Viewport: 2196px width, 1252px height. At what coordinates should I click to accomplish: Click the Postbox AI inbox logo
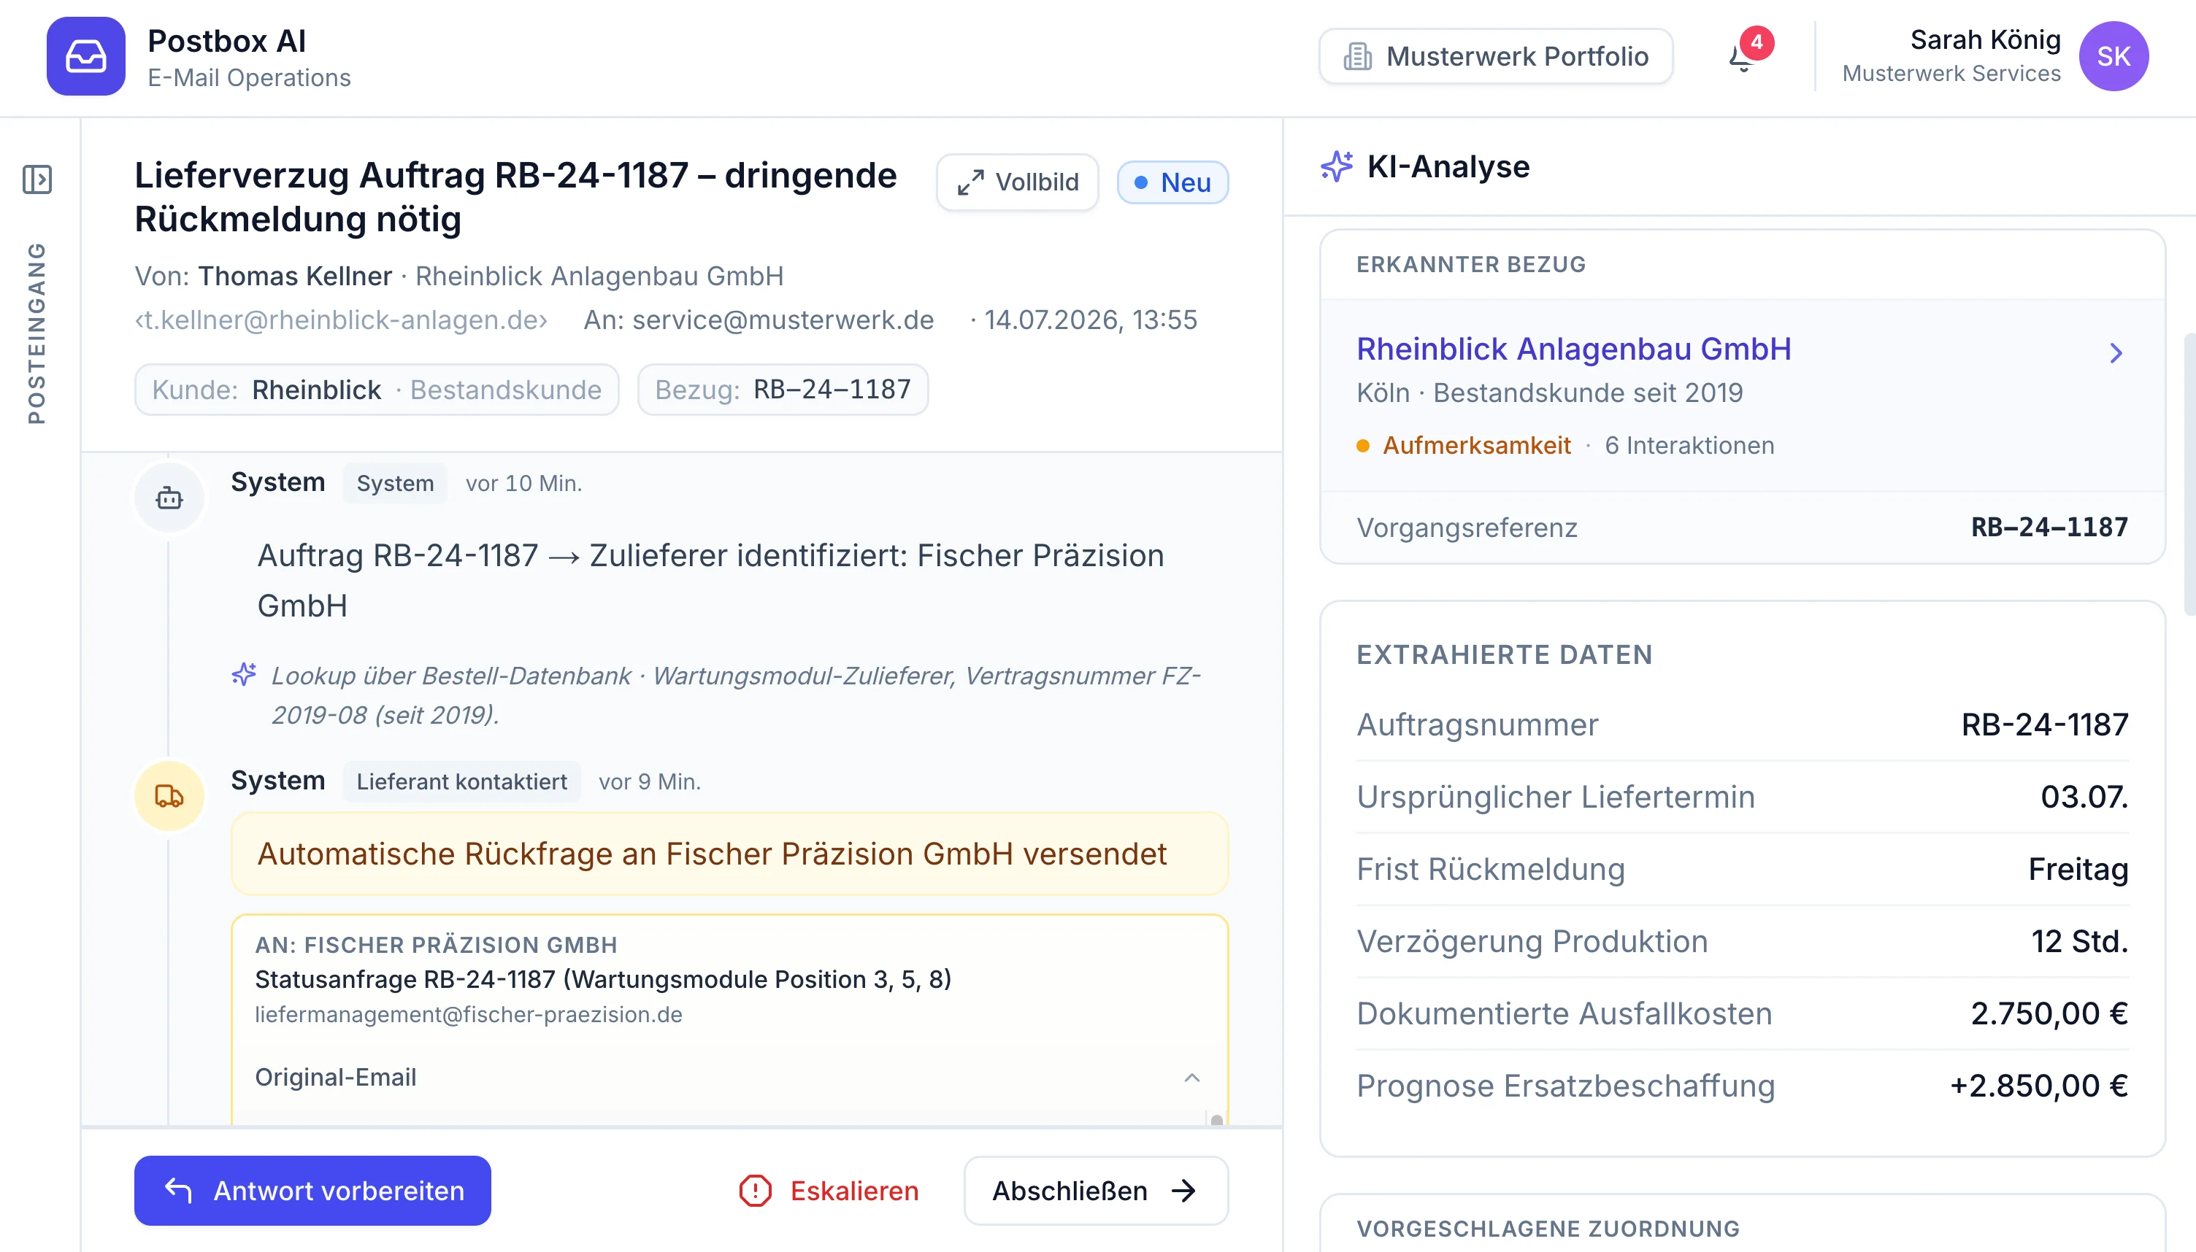[85, 57]
